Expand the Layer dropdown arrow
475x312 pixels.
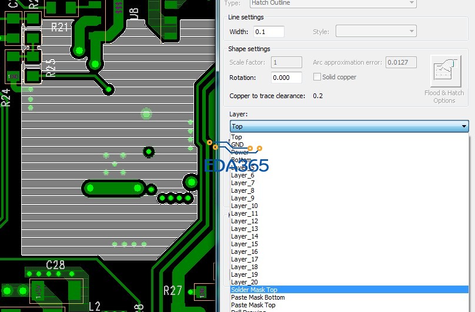pyautogui.click(x=464, y=126)
